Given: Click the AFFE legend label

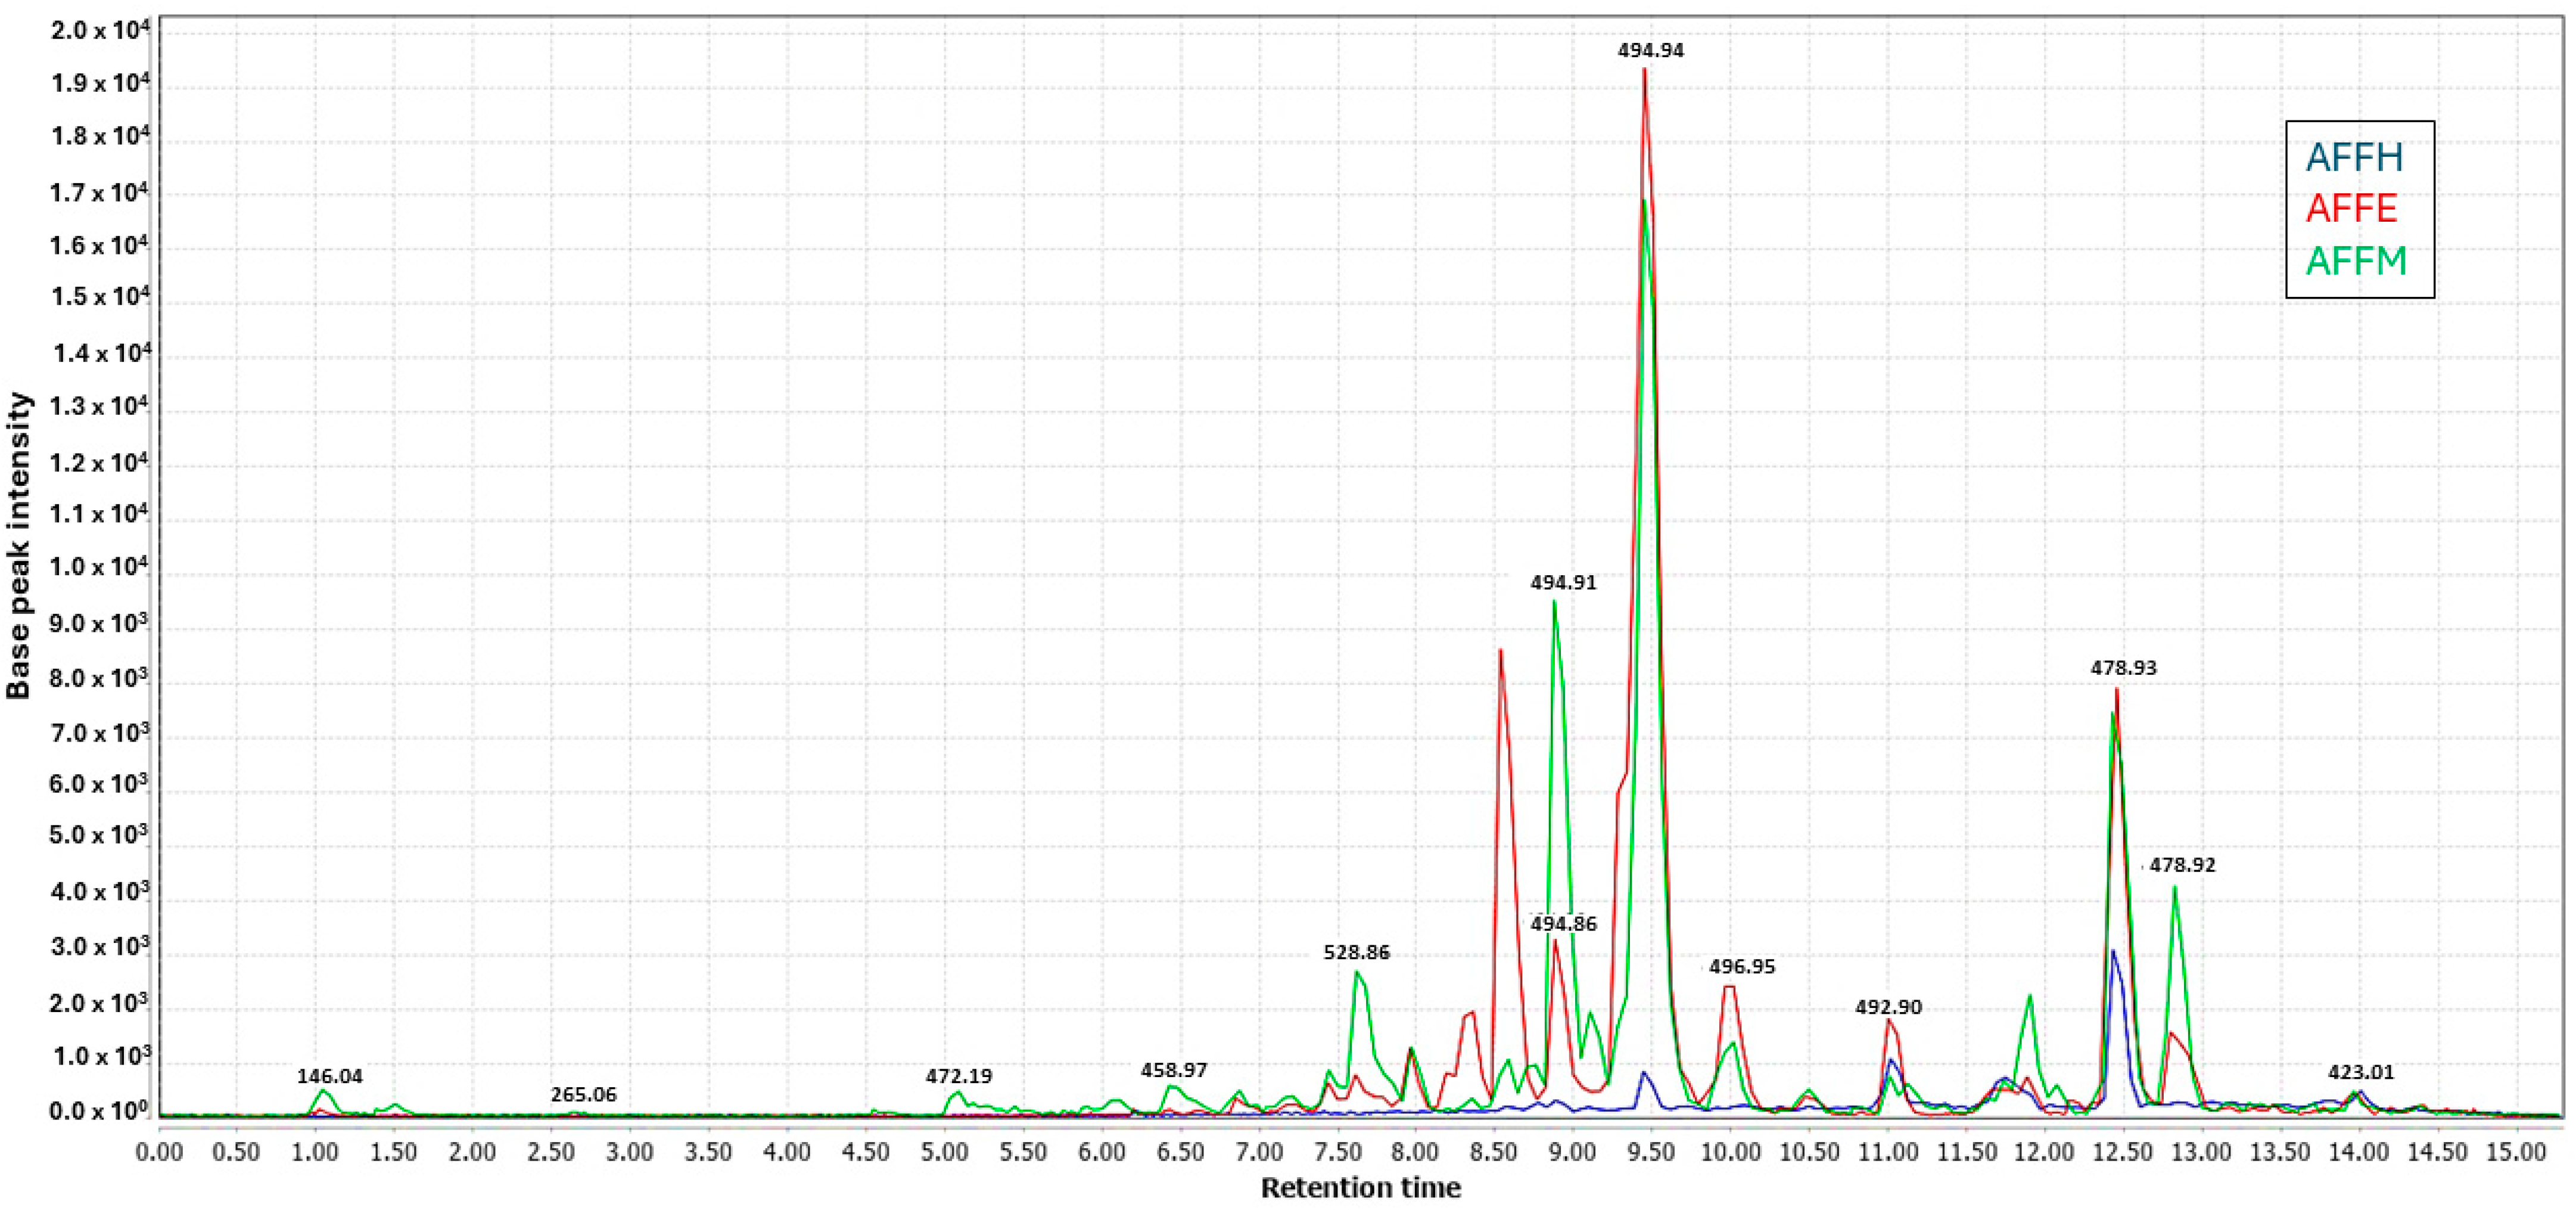Looking at the screenshot, I should (2351, 208).
